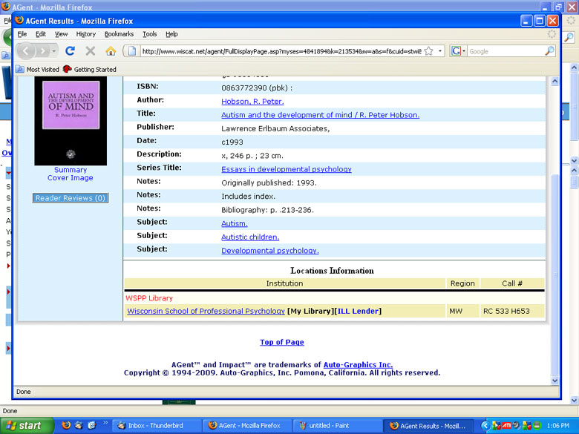Click the loading throbber icon by menu bar
The height and width of the screenshot is (434, 579).
point(552,34)
